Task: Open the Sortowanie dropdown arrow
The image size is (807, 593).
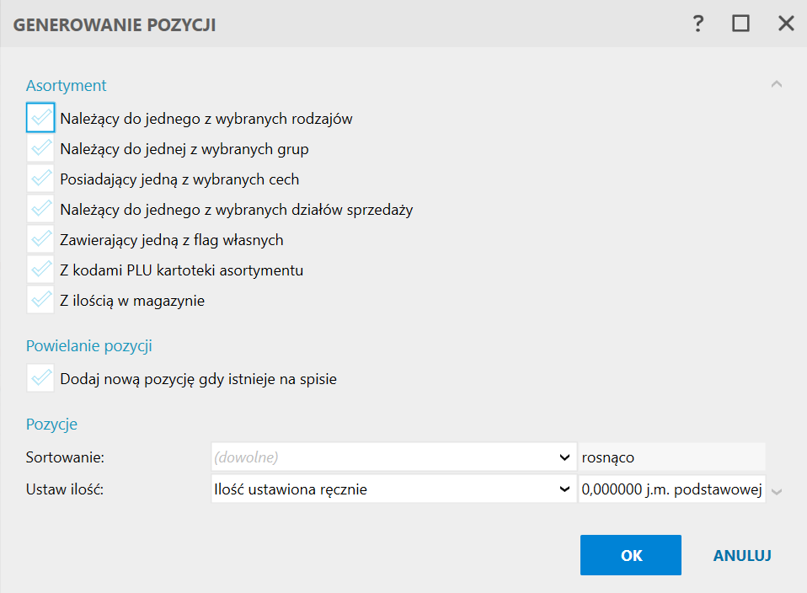Action: tap(564, 457)
